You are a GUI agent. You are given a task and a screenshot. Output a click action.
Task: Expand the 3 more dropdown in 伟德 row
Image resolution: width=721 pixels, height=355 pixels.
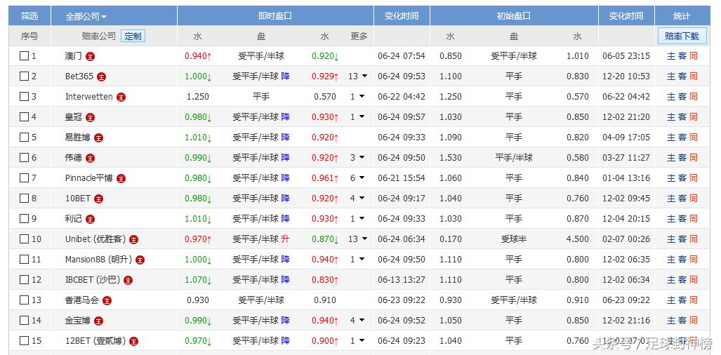(x=357, y=158)
